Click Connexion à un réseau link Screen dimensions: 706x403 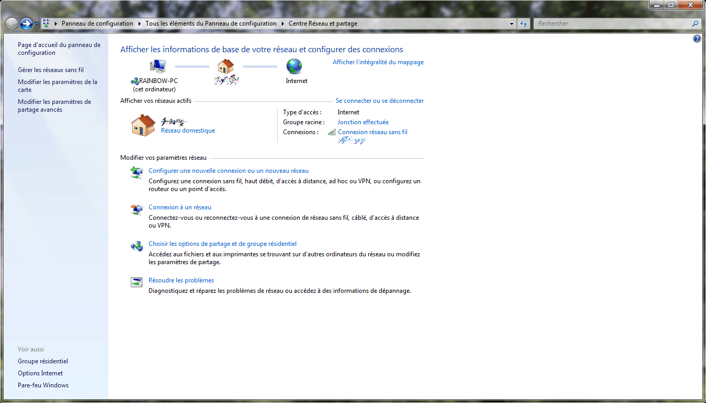pyautogui.click(x=180, y=207)
